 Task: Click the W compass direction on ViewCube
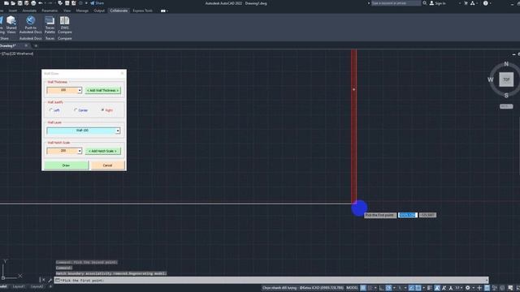491,79
